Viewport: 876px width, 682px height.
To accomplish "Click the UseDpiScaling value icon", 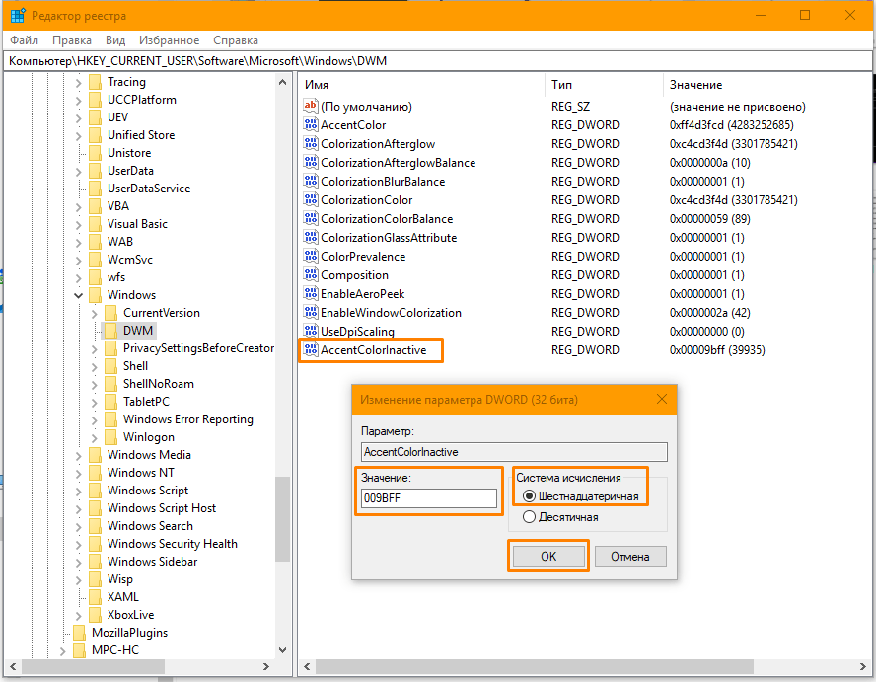I will [x=311, y=332].
